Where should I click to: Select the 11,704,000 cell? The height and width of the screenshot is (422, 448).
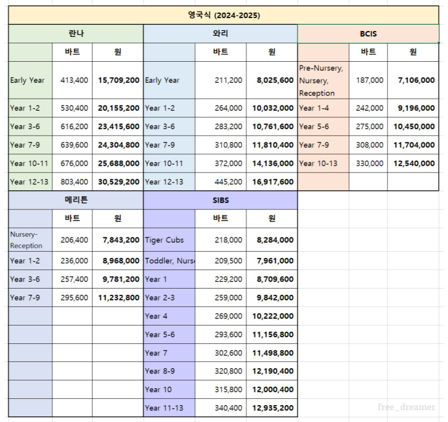(413, 145)
